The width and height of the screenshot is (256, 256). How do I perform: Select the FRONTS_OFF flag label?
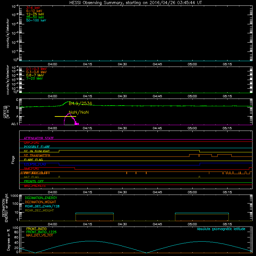tap(34, 181)
